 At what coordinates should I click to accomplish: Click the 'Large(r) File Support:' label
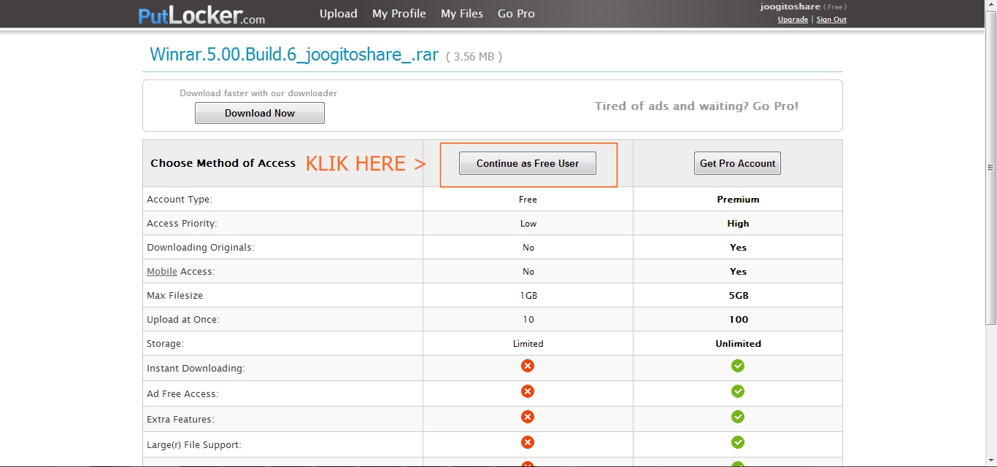pyautogui.click(x=194, y=445)
